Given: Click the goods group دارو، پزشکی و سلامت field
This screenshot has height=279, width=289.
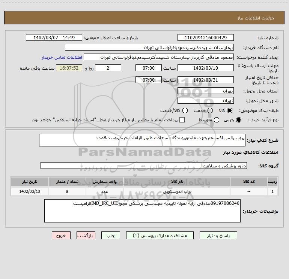Looking at the screenshot, I should (144, 166).
